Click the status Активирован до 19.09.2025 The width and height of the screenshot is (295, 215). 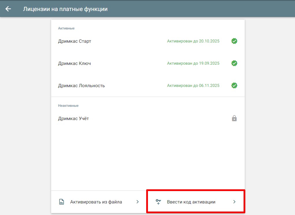(193, 63)
